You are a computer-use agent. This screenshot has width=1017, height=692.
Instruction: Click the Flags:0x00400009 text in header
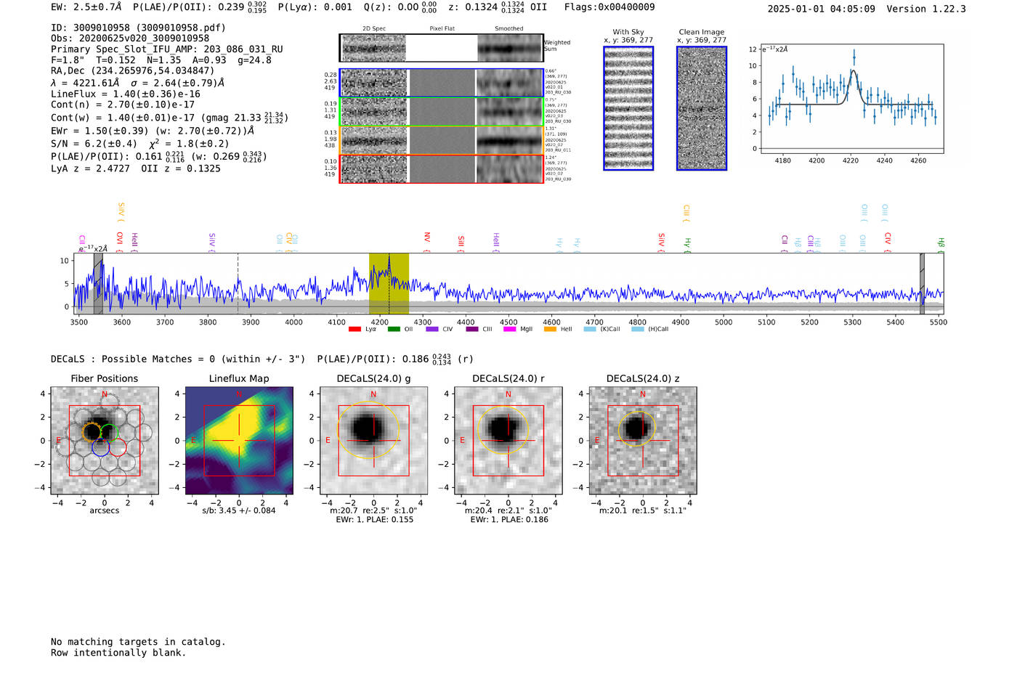pos(609,7)
